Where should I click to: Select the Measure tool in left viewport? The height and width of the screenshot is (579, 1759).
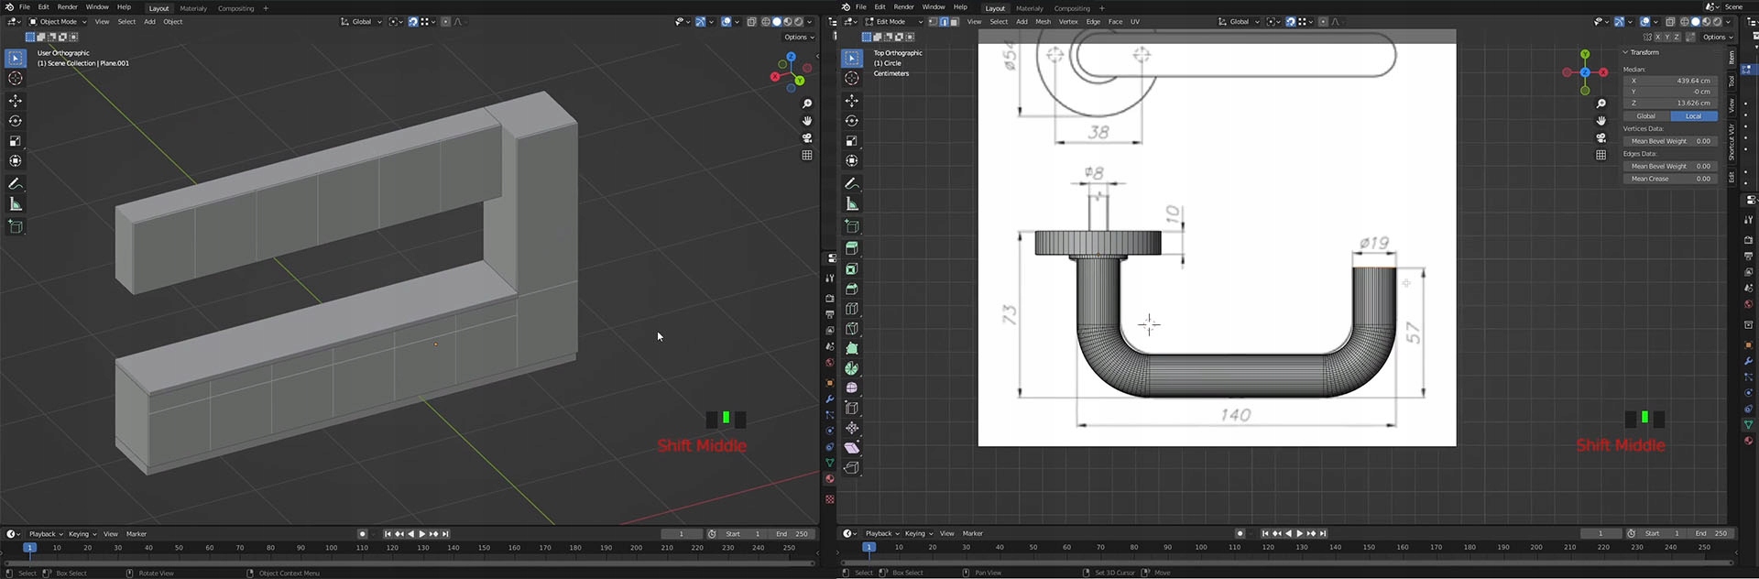pos(16,204)
